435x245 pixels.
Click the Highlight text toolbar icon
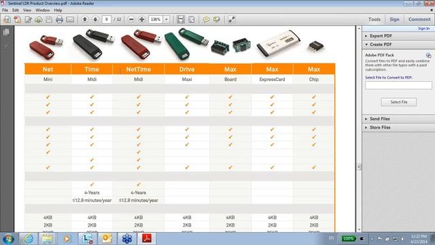tap(216, 20)
